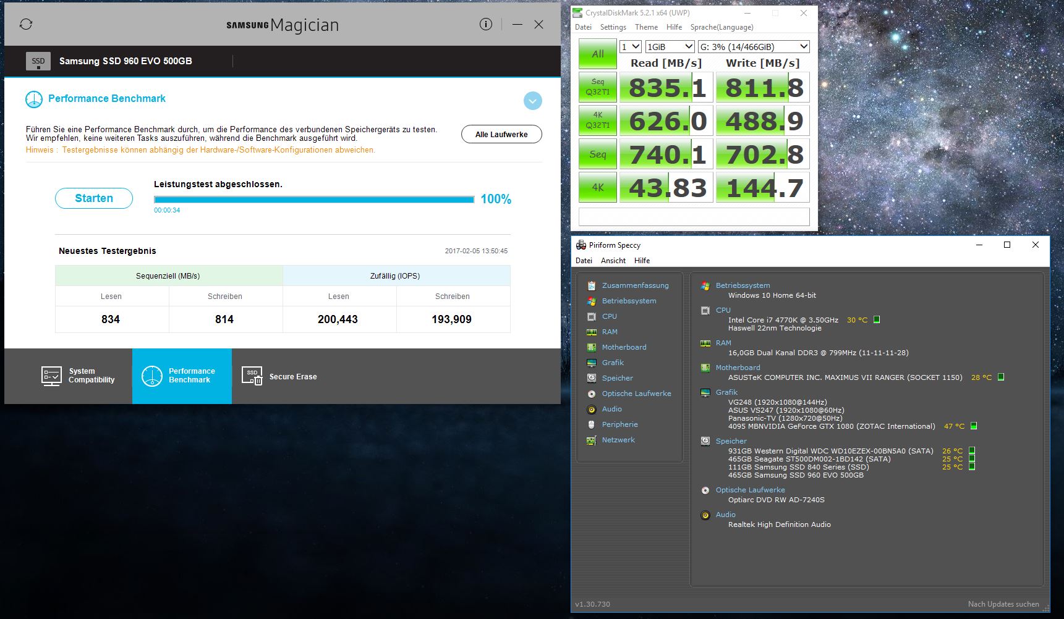Open the test size dropdown showing 1GiB
This screenshot has height=619, width=1064.
[670, 47]
